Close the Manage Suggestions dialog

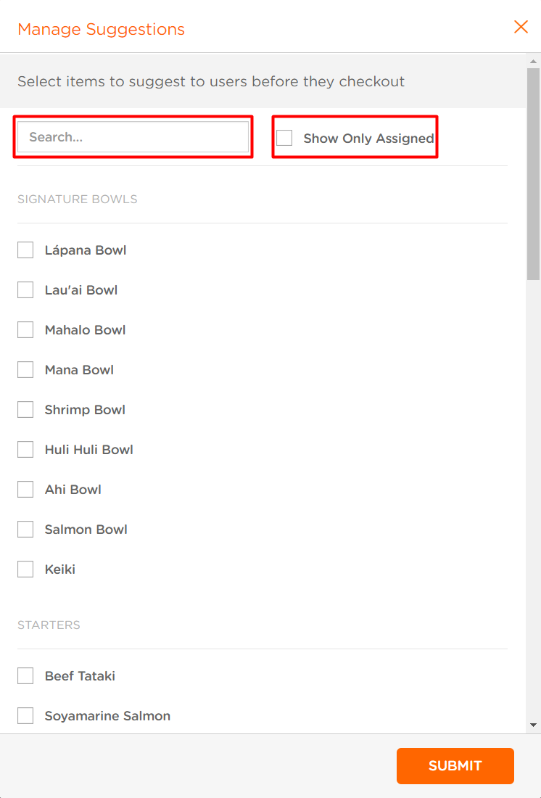tap(521, 27)
